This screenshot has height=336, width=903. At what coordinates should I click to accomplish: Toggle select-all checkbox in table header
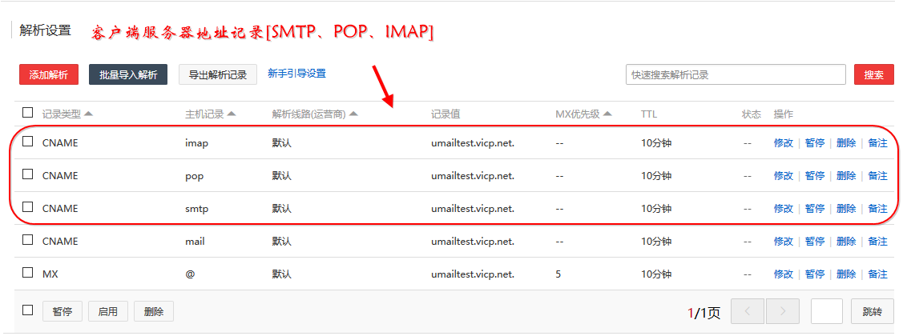pos(27,112)
